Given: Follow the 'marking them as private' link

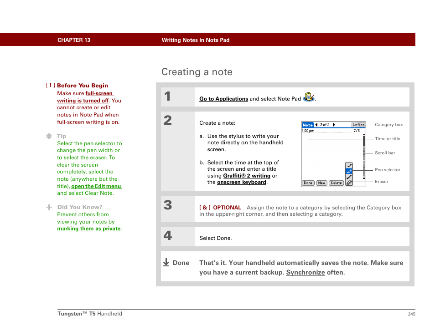Looking at the screenshot, I should point(89,229).
